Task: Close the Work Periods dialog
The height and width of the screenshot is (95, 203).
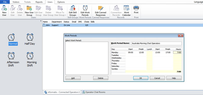Action: (x=180, y=35)
